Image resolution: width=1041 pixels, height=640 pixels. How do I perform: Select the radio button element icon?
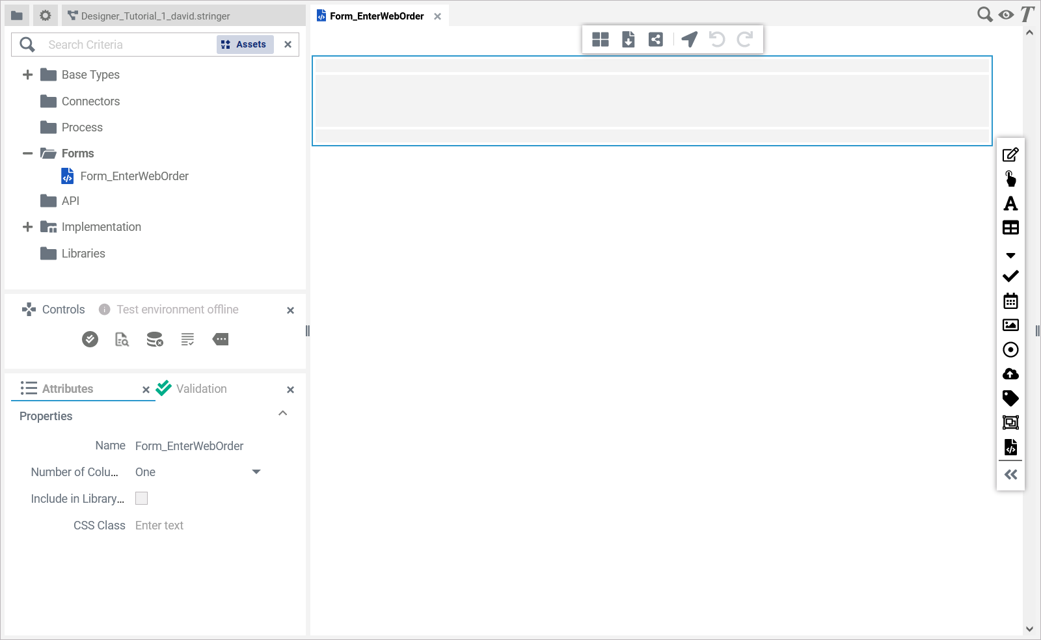1010,350
